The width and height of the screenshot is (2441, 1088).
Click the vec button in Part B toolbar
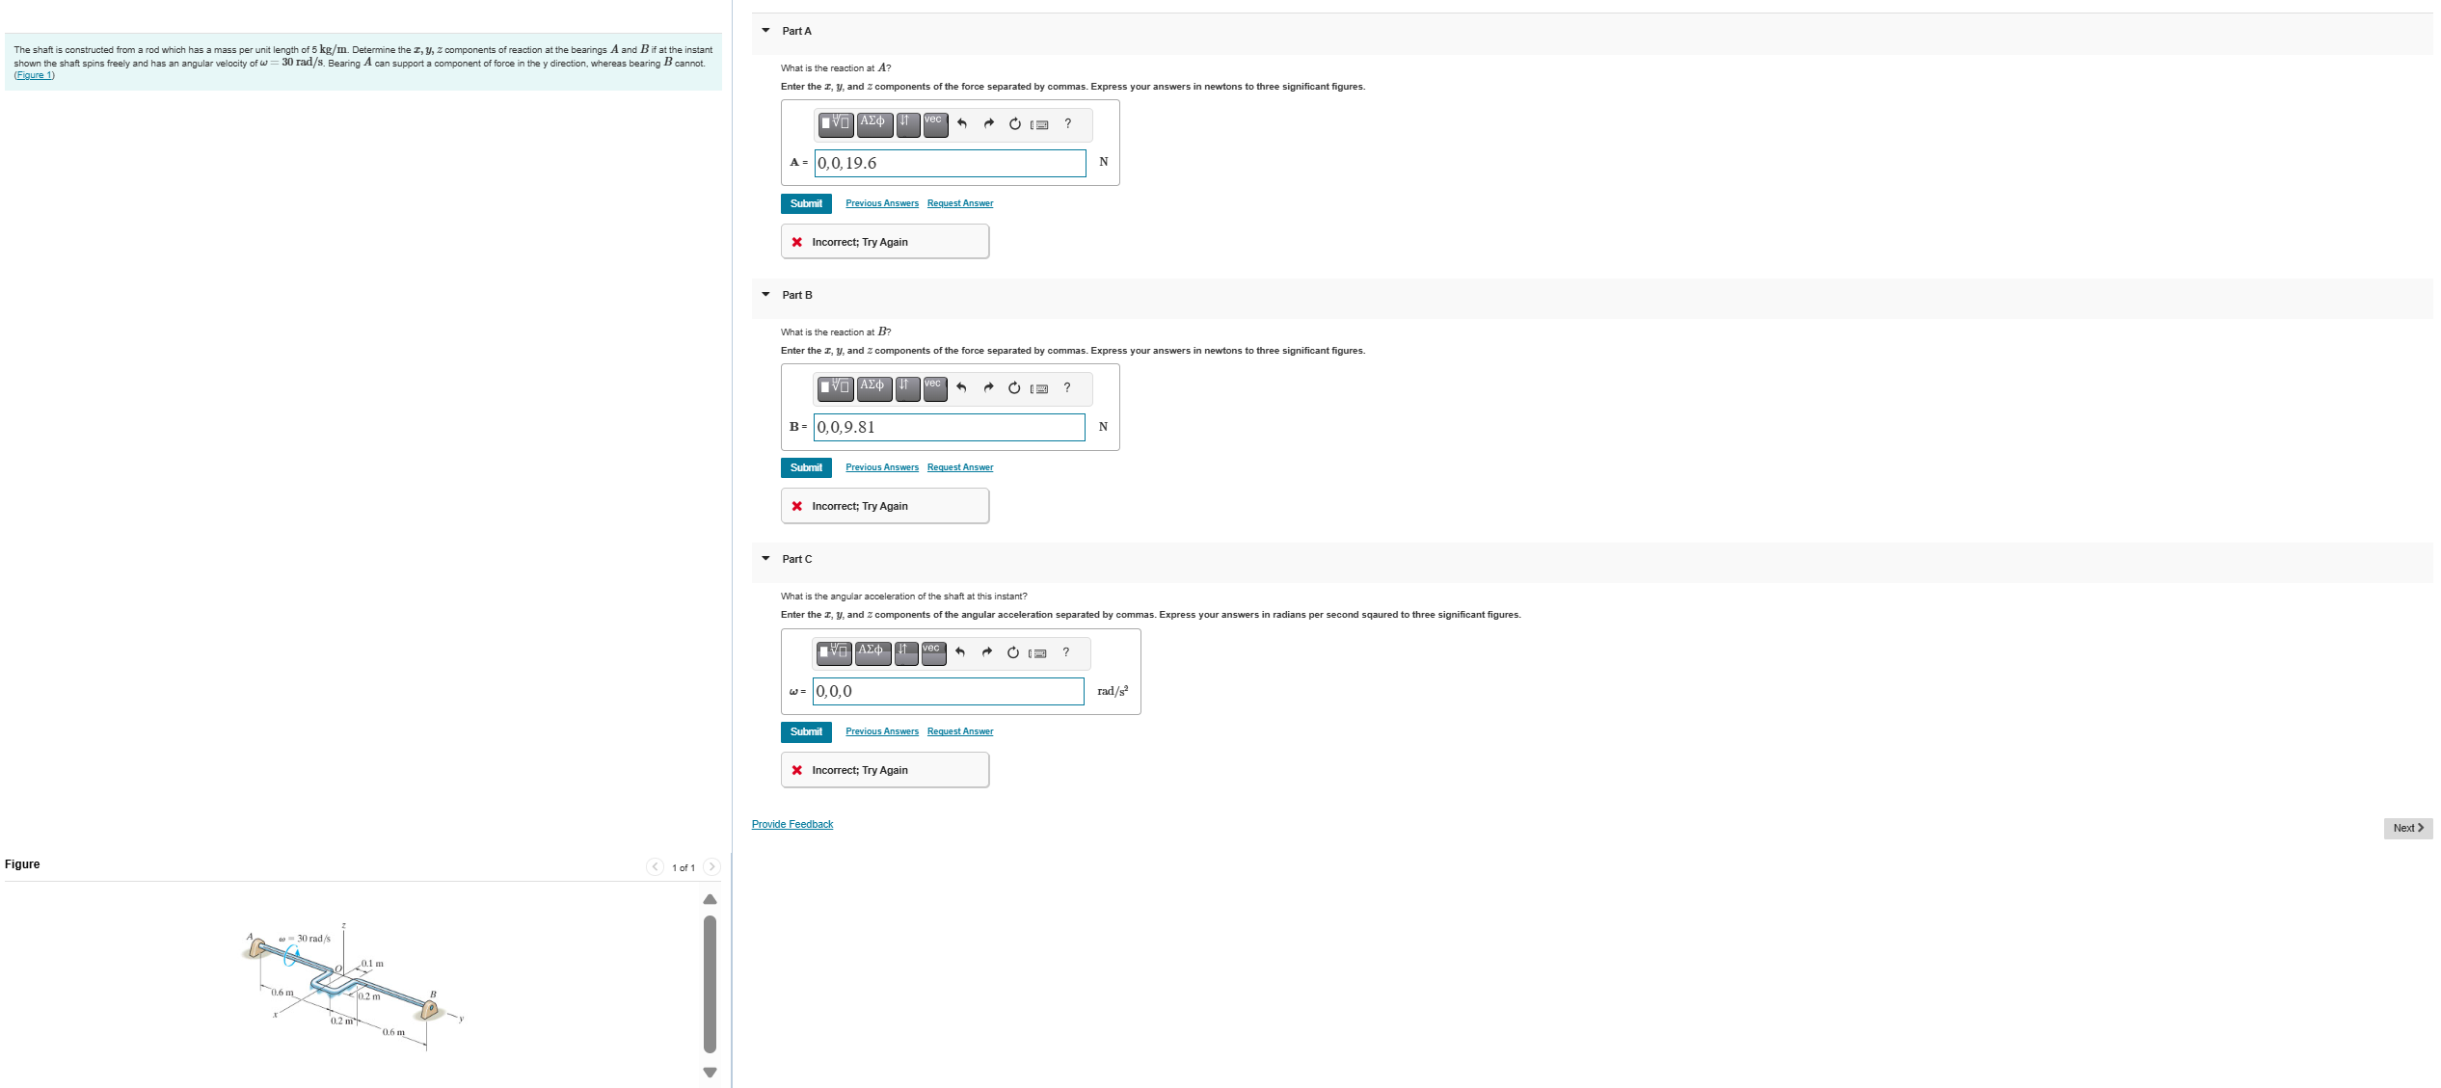coord(933,387)
